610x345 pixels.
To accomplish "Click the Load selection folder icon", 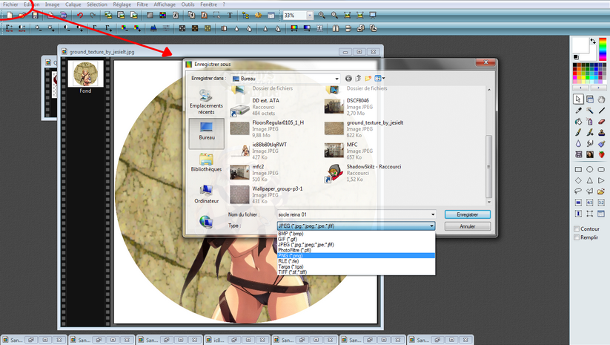I will coord(601,191).
